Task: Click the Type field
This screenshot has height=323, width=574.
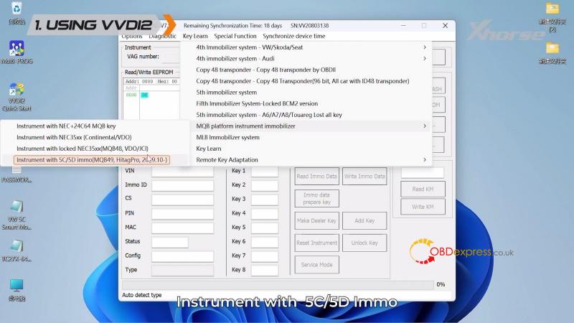Action: 183,271
